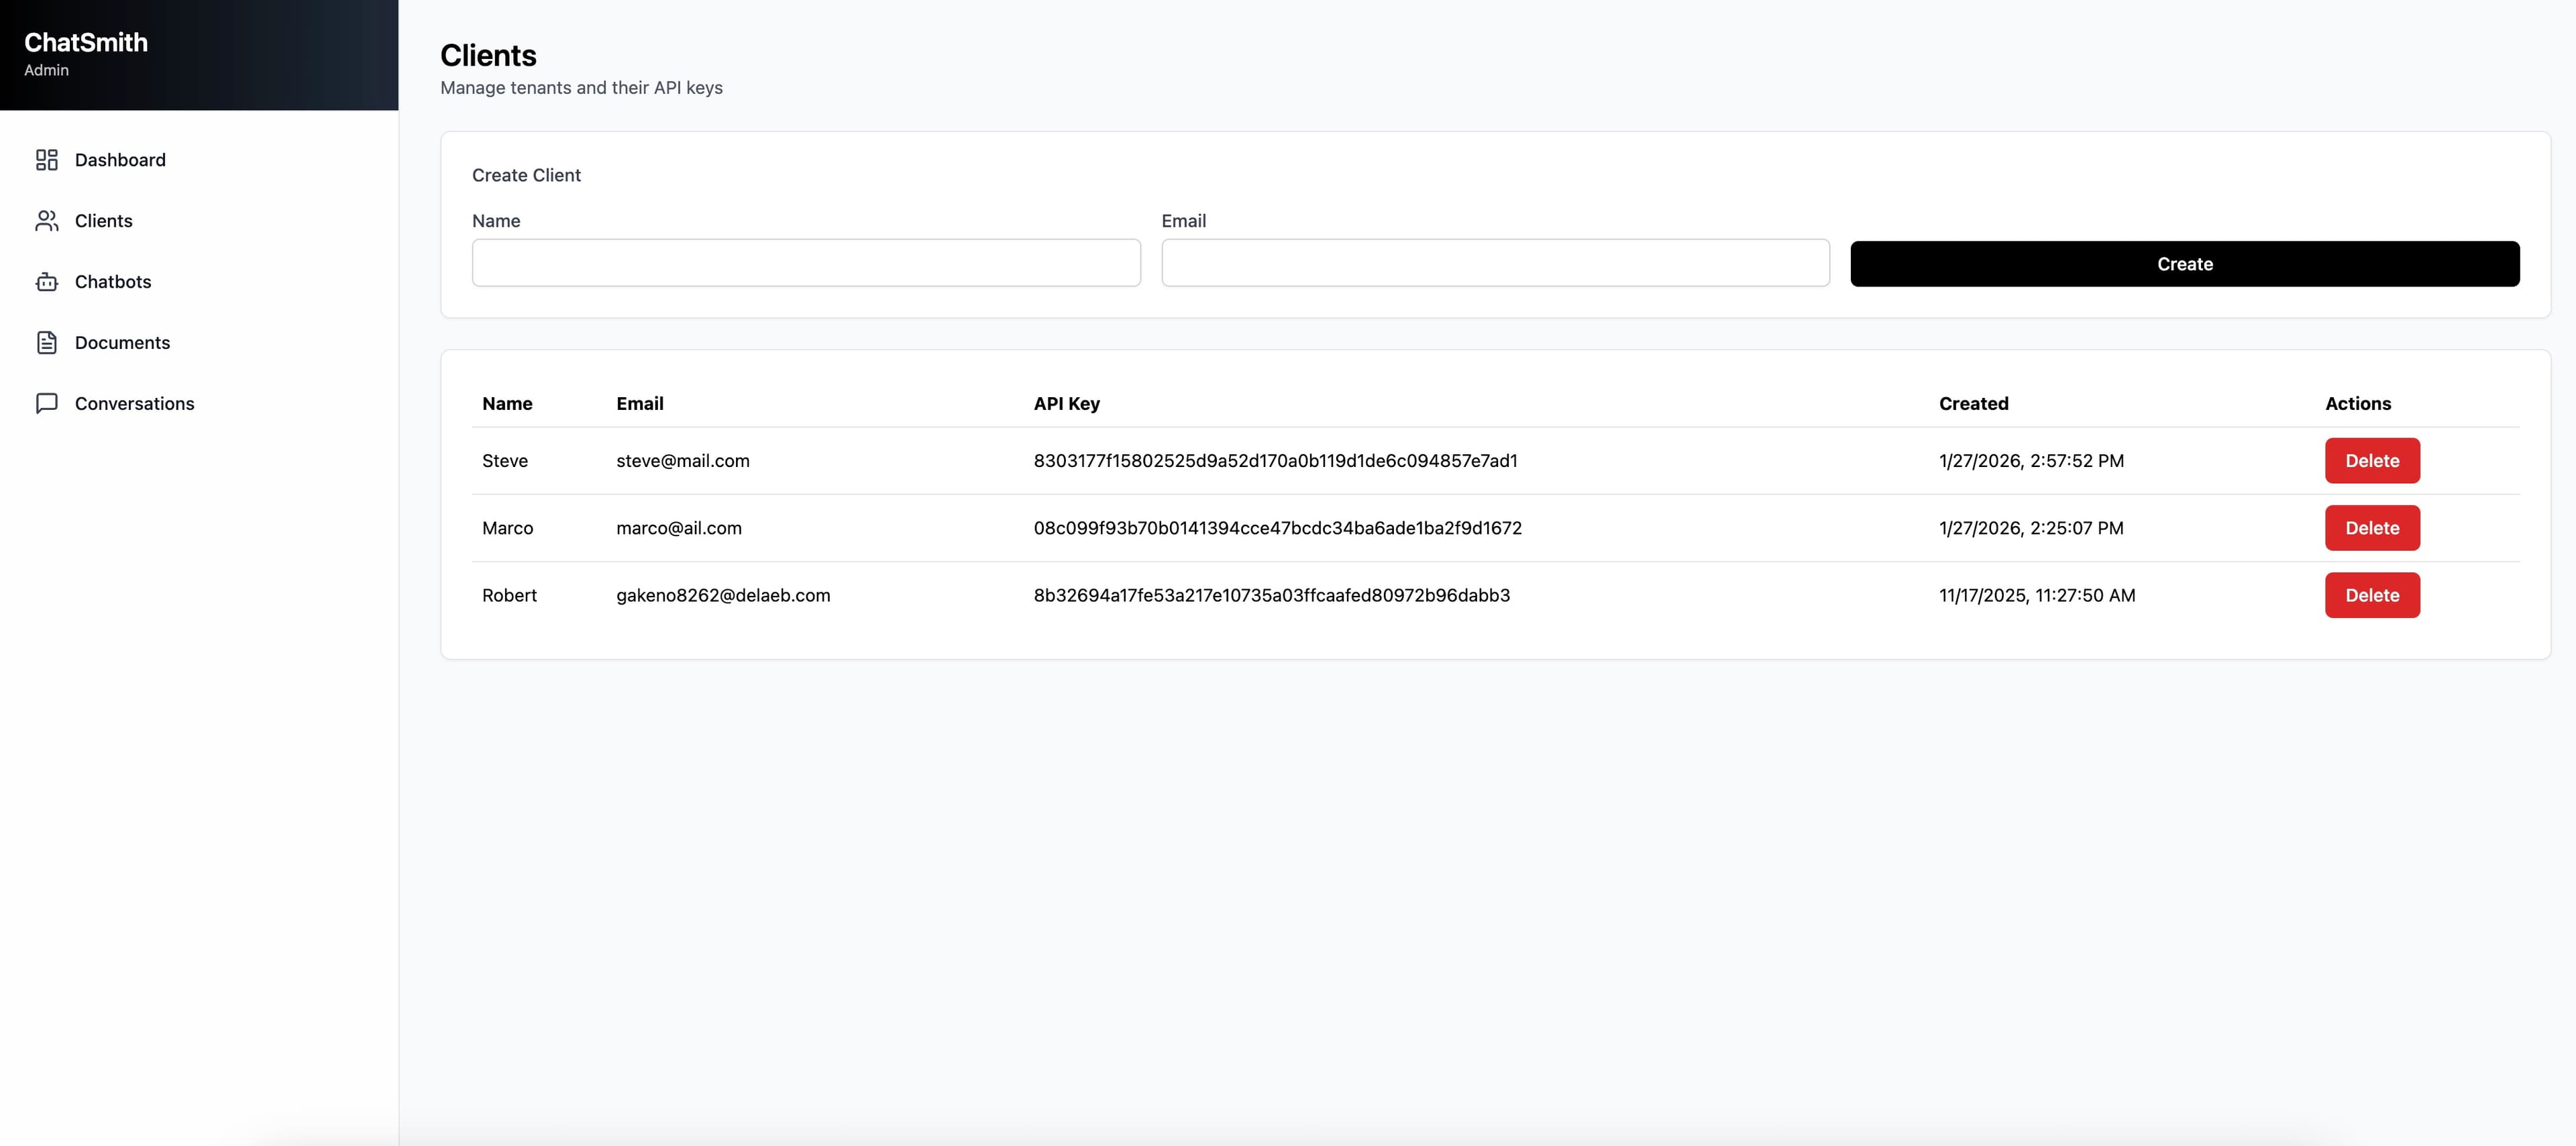Screen dimensions: 2576x1146
Task: Open the Chatbots section
Action: pyautogui.click(x=113, y=282)
